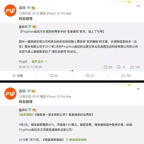
Task: Open the 品玩 username on the first post
Action: click(22, 8)
